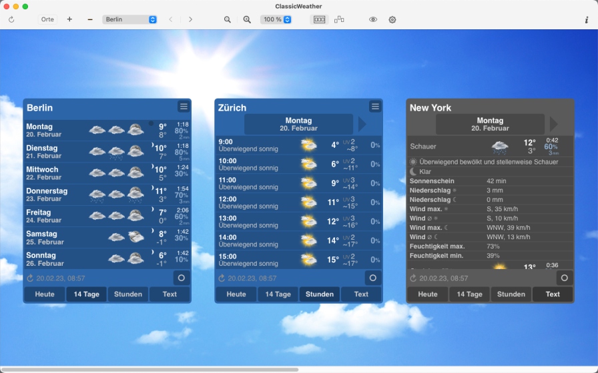Click the 9:00 hourly row in Zürich
This screenshot has width=598, height=373.
pyautogui.click(x=298, y=145)
